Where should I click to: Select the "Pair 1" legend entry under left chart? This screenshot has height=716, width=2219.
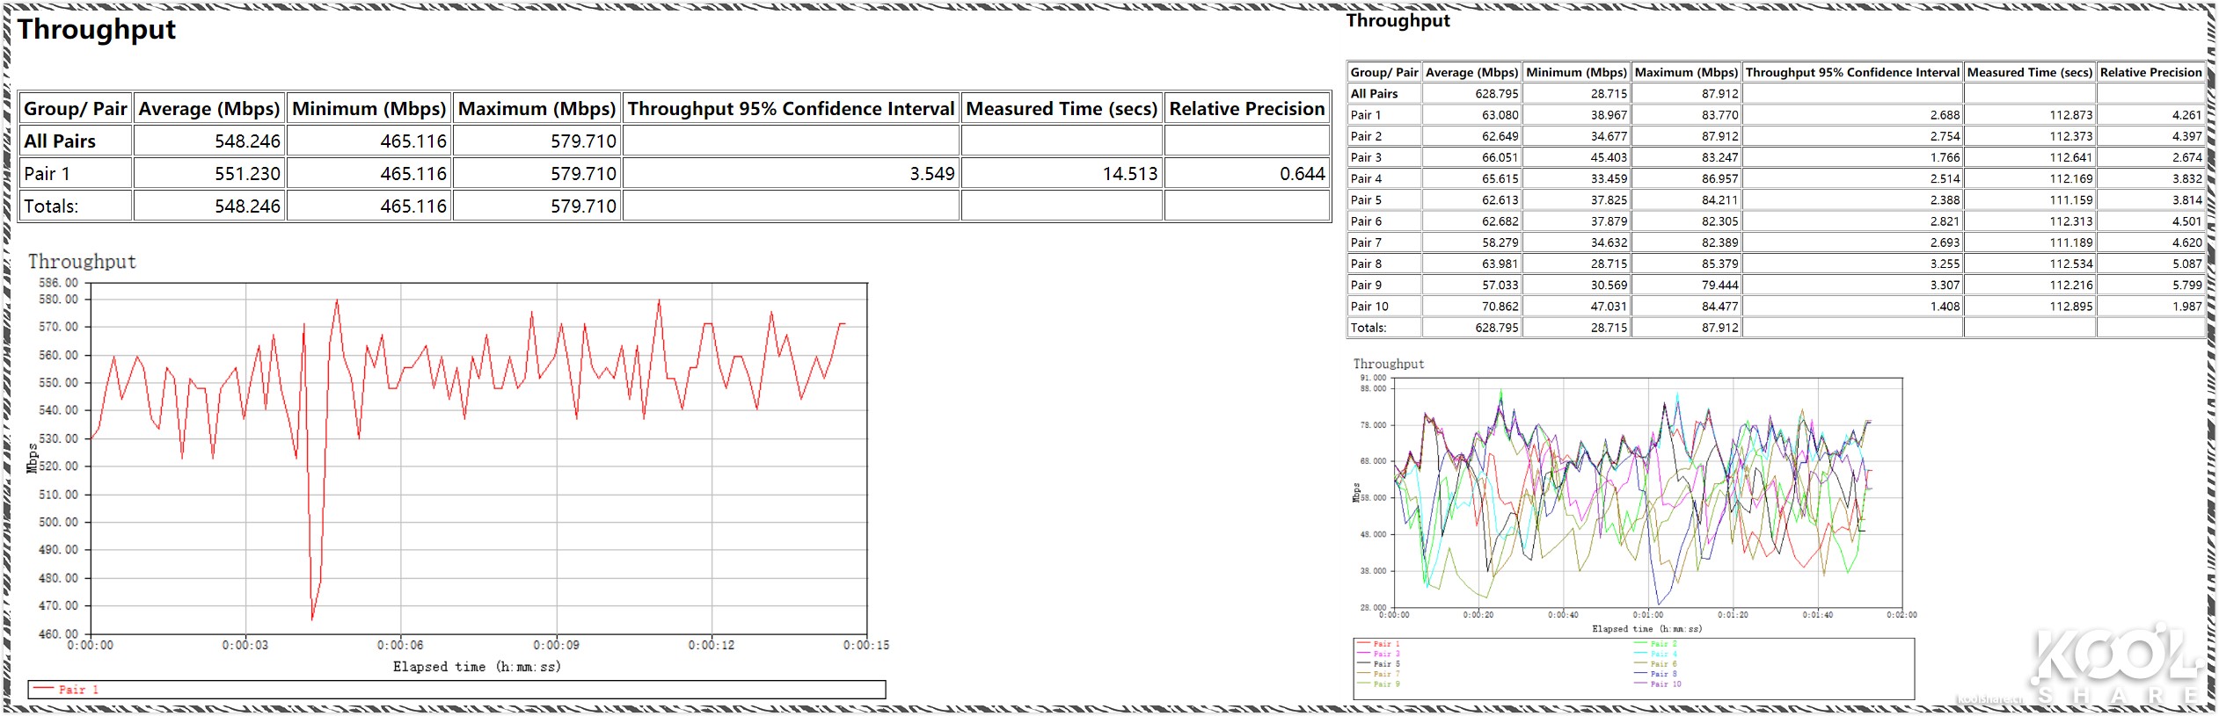click(78, 690)
